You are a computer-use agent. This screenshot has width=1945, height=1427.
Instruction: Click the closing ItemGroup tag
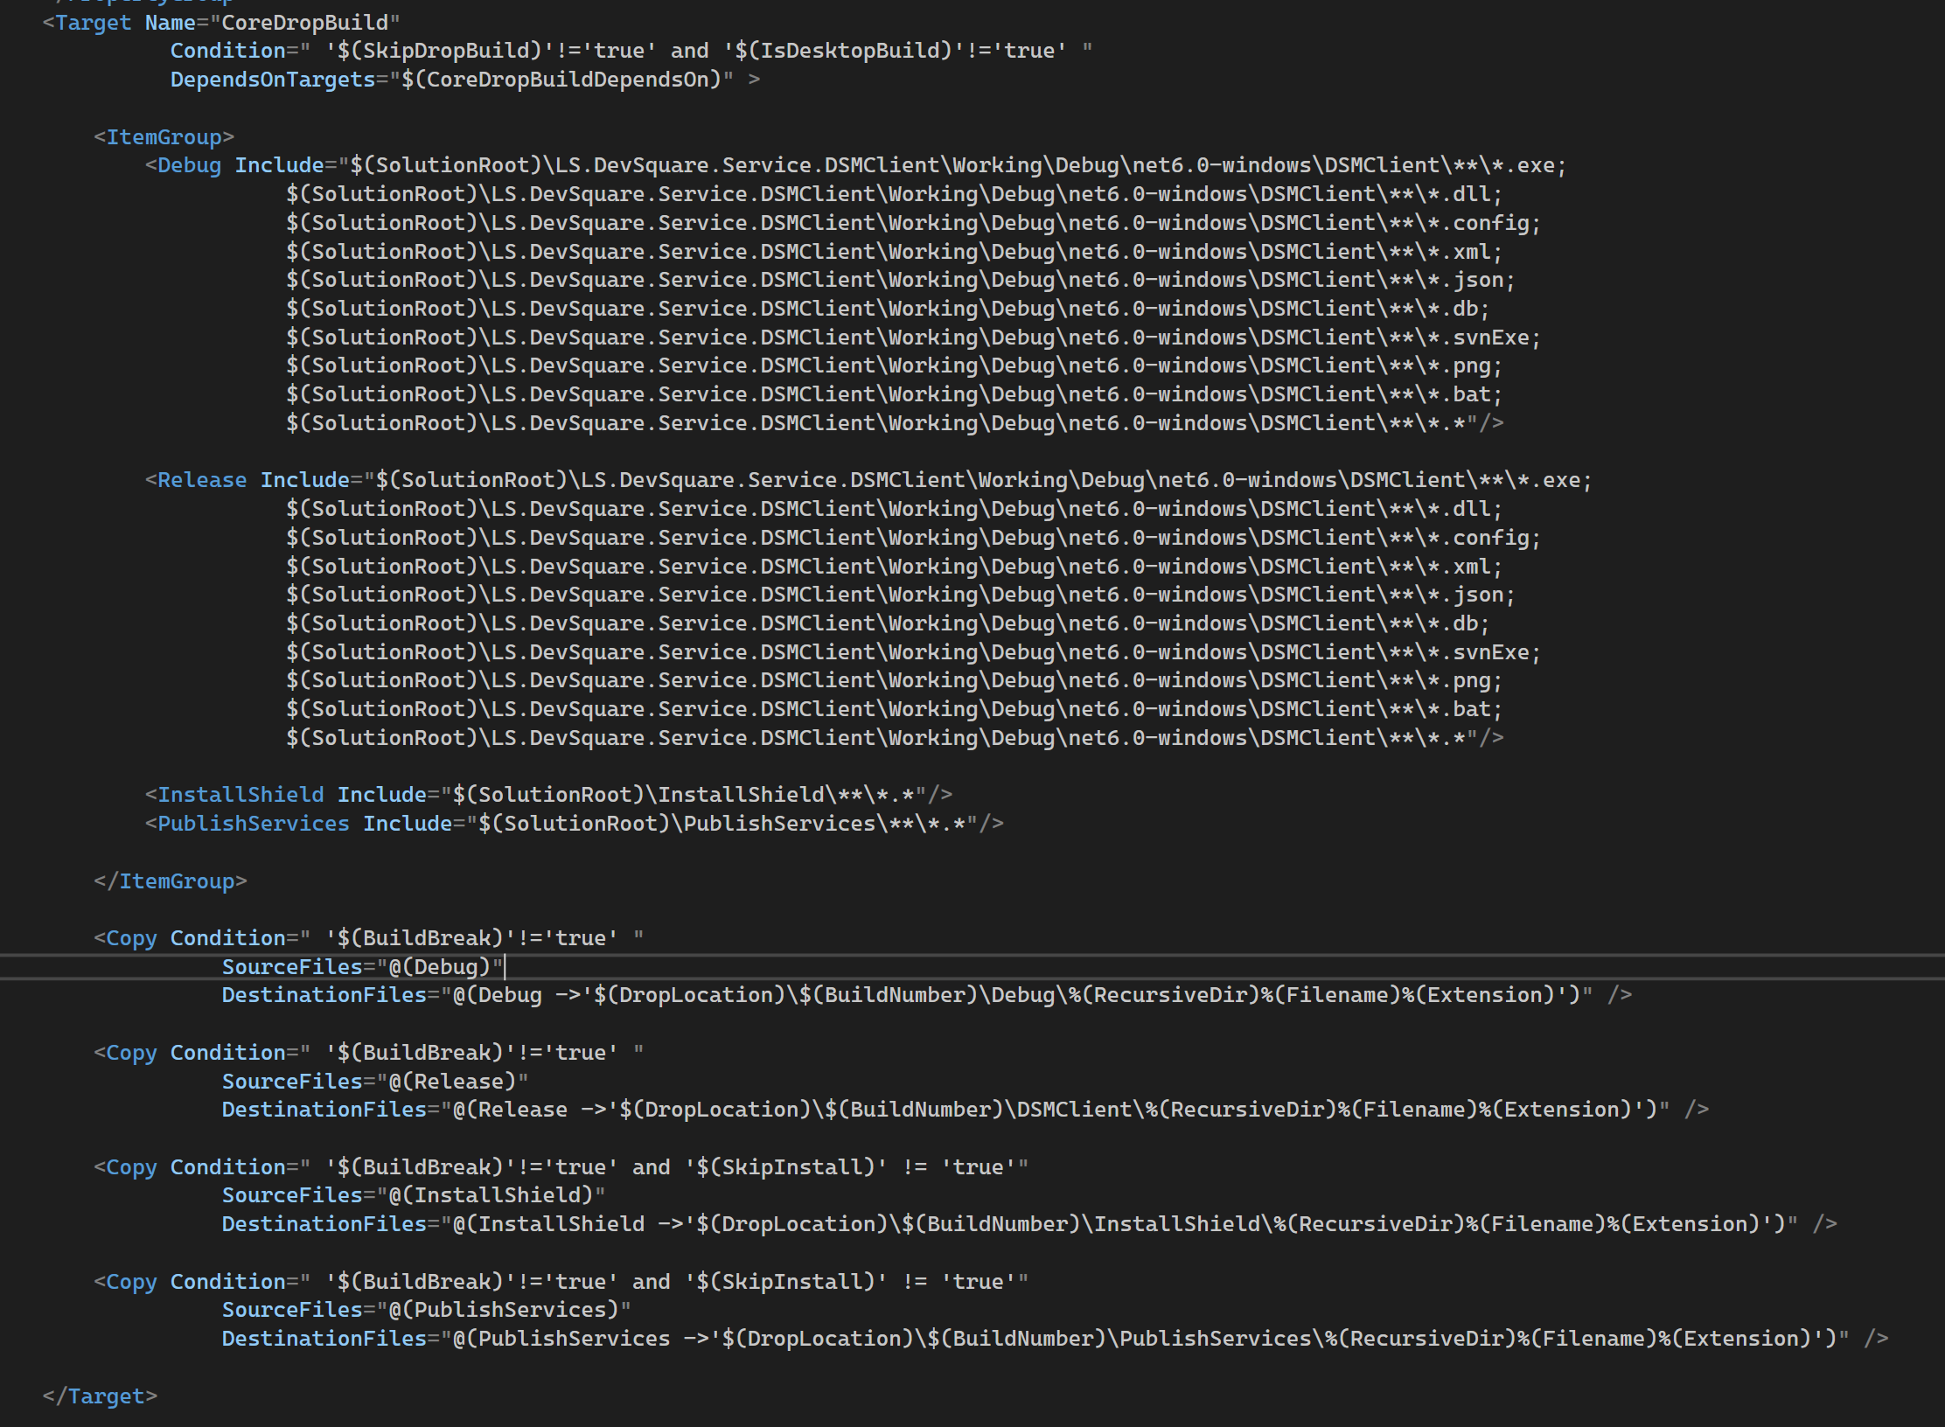pos(176,881)
